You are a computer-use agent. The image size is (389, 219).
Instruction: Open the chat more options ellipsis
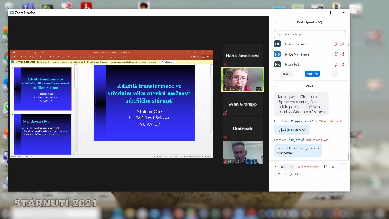click(343, 167)
